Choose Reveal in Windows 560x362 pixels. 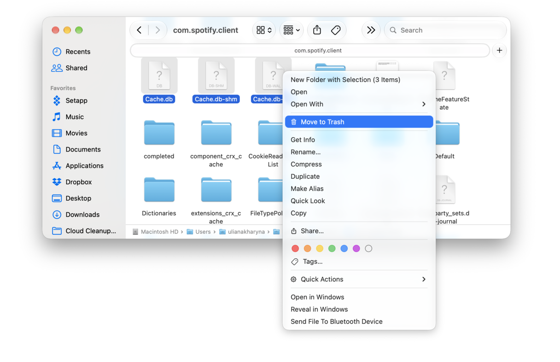coord(359,309)
